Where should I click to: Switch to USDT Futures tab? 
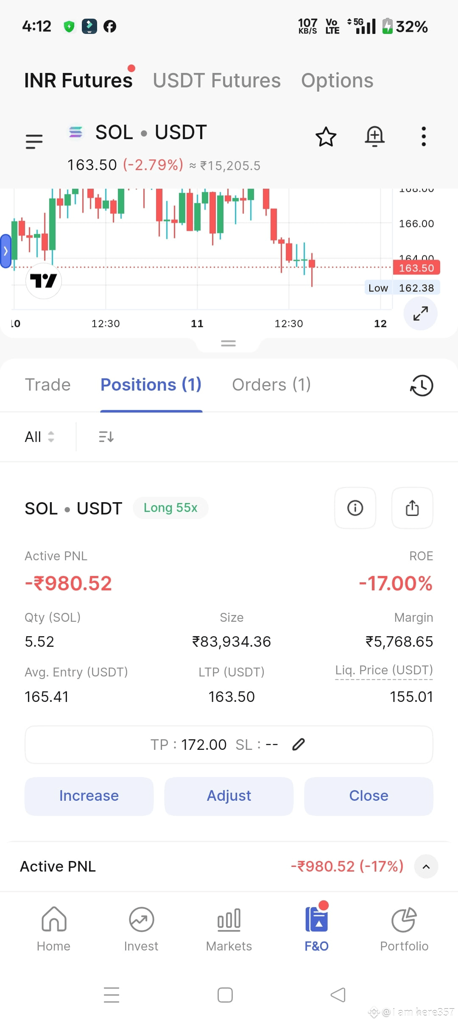click(217, 81)
